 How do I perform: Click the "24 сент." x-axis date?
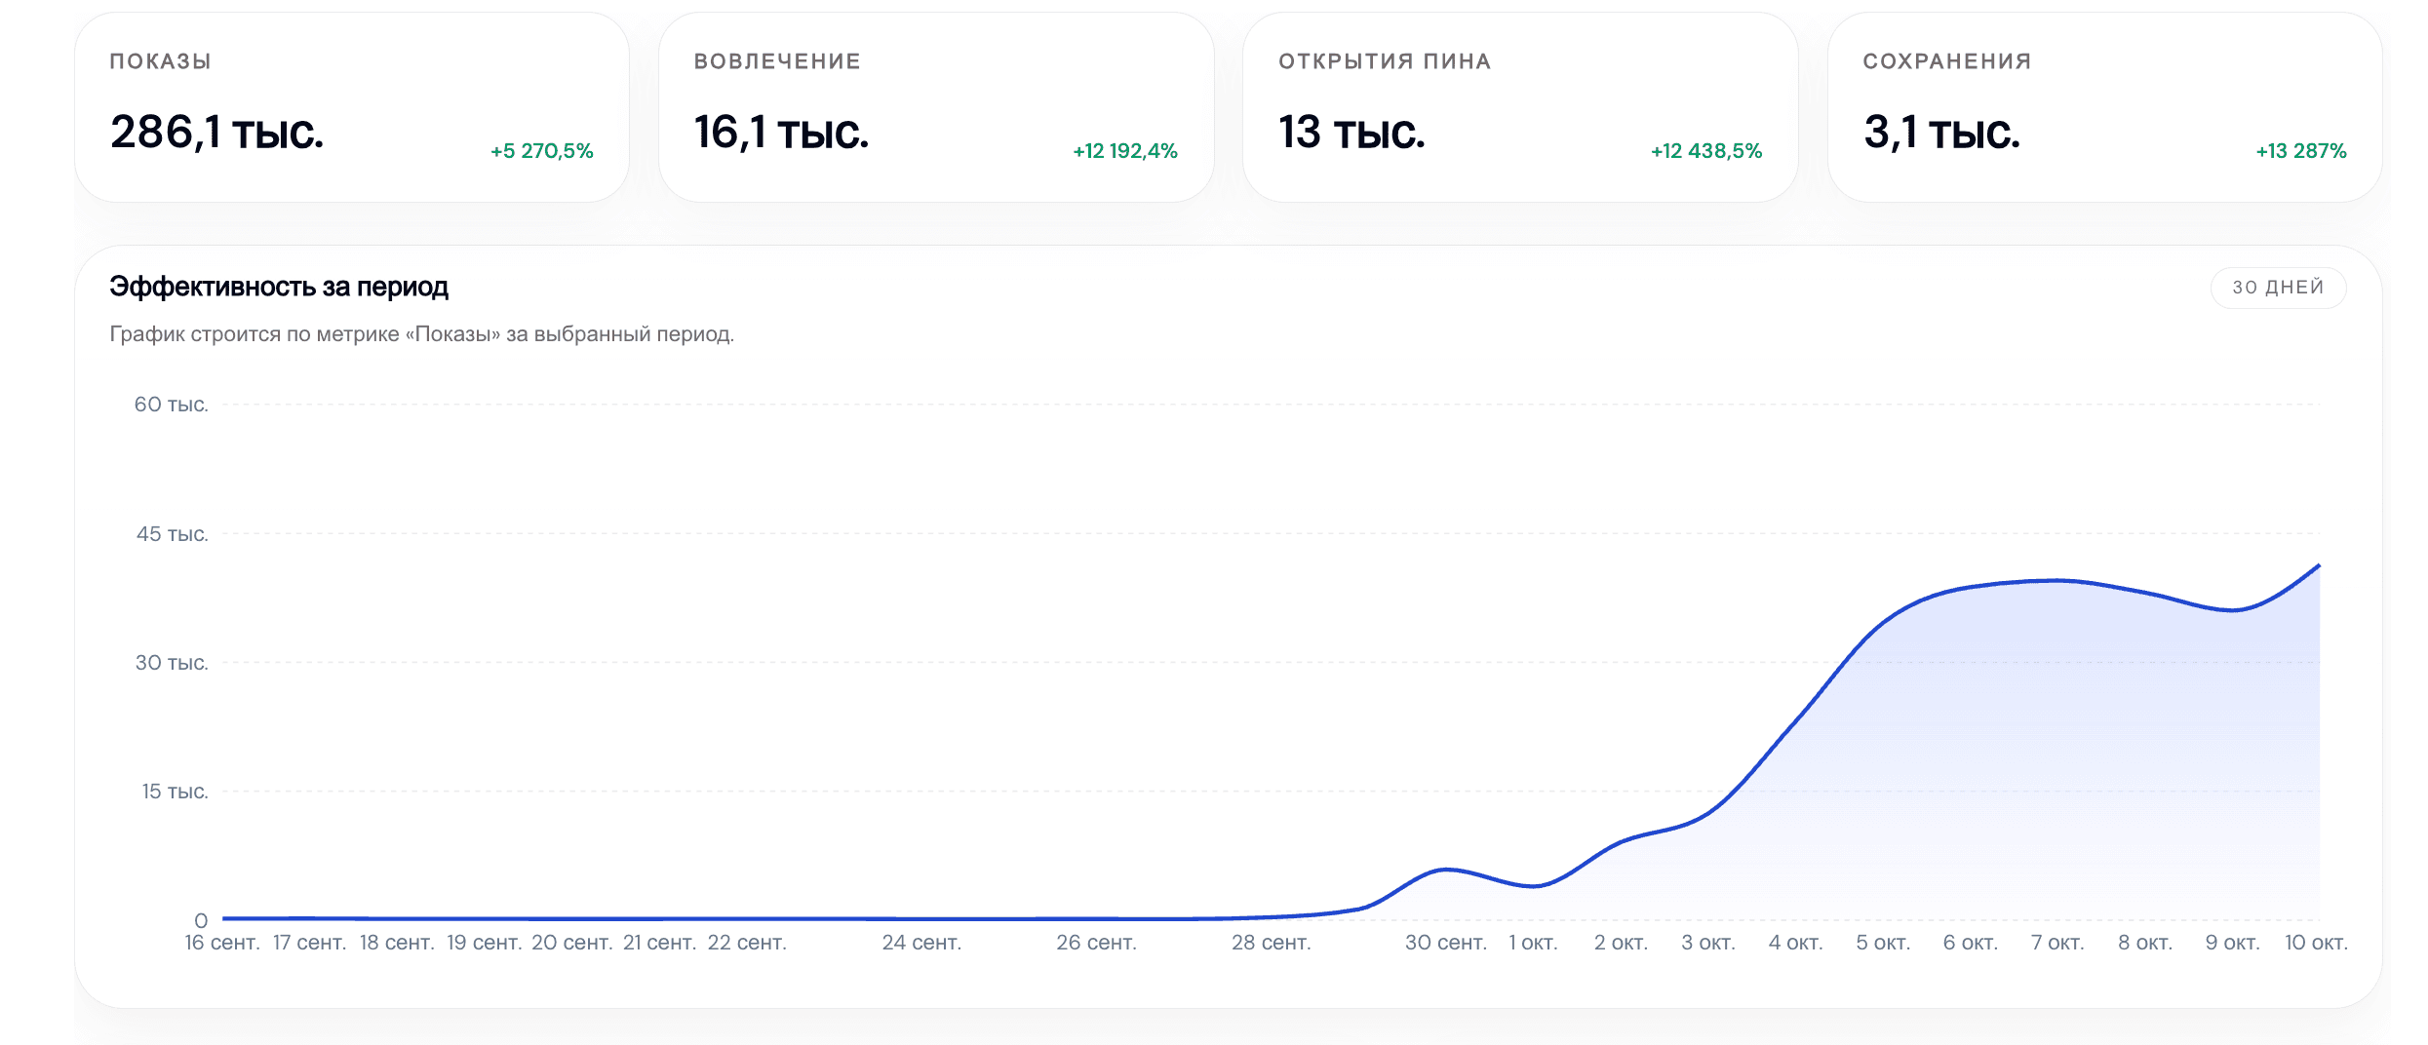point(921,943)
